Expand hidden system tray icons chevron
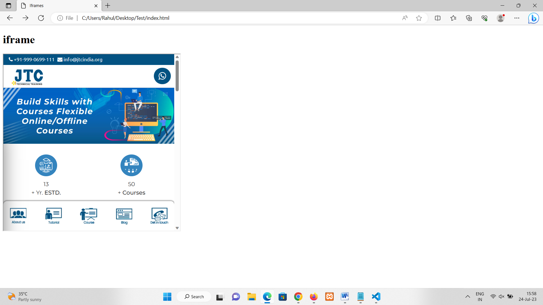Viewport: 543px width, 305px height. pos(468,297)
